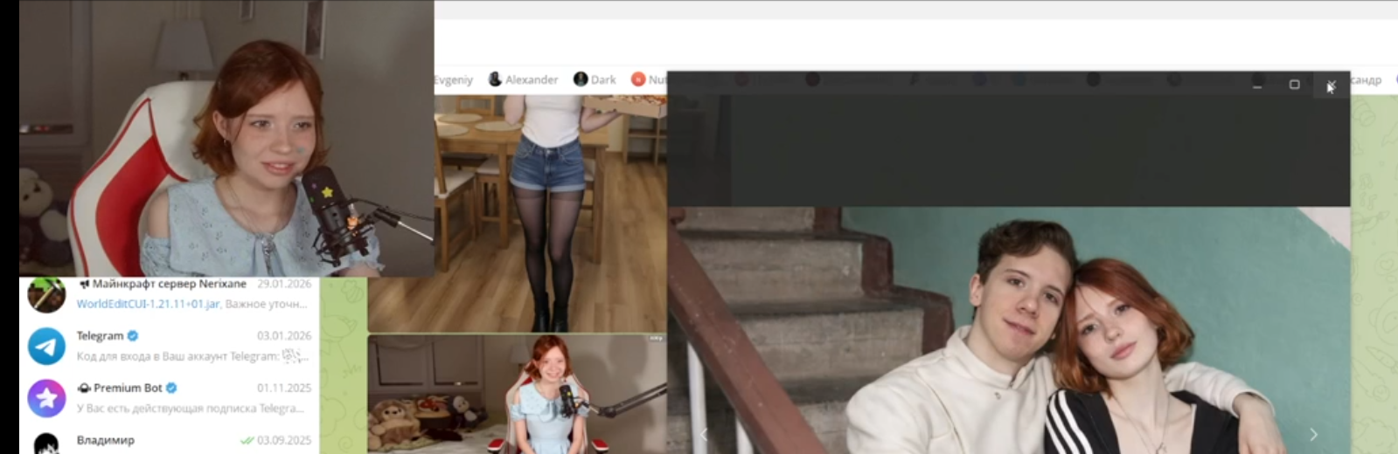
Task: Select the Alexander tab
Action: coord(523,79)
